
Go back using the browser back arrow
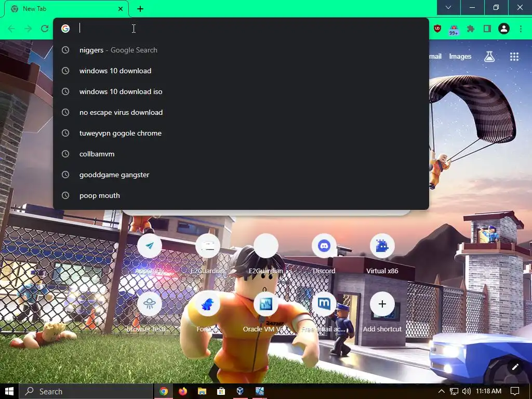tap(11, 29)
